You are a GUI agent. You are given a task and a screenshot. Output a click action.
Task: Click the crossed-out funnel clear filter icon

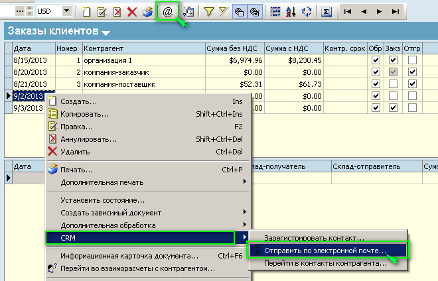[x=224, y=12]
